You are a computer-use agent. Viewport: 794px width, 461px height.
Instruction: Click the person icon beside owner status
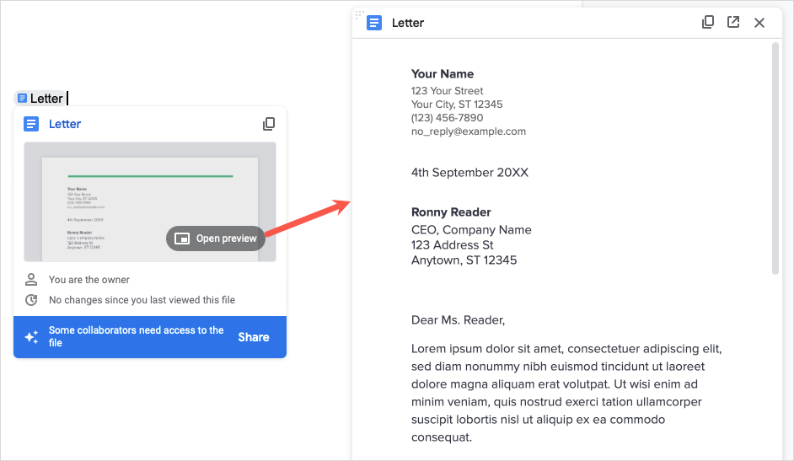coord(31,280)
